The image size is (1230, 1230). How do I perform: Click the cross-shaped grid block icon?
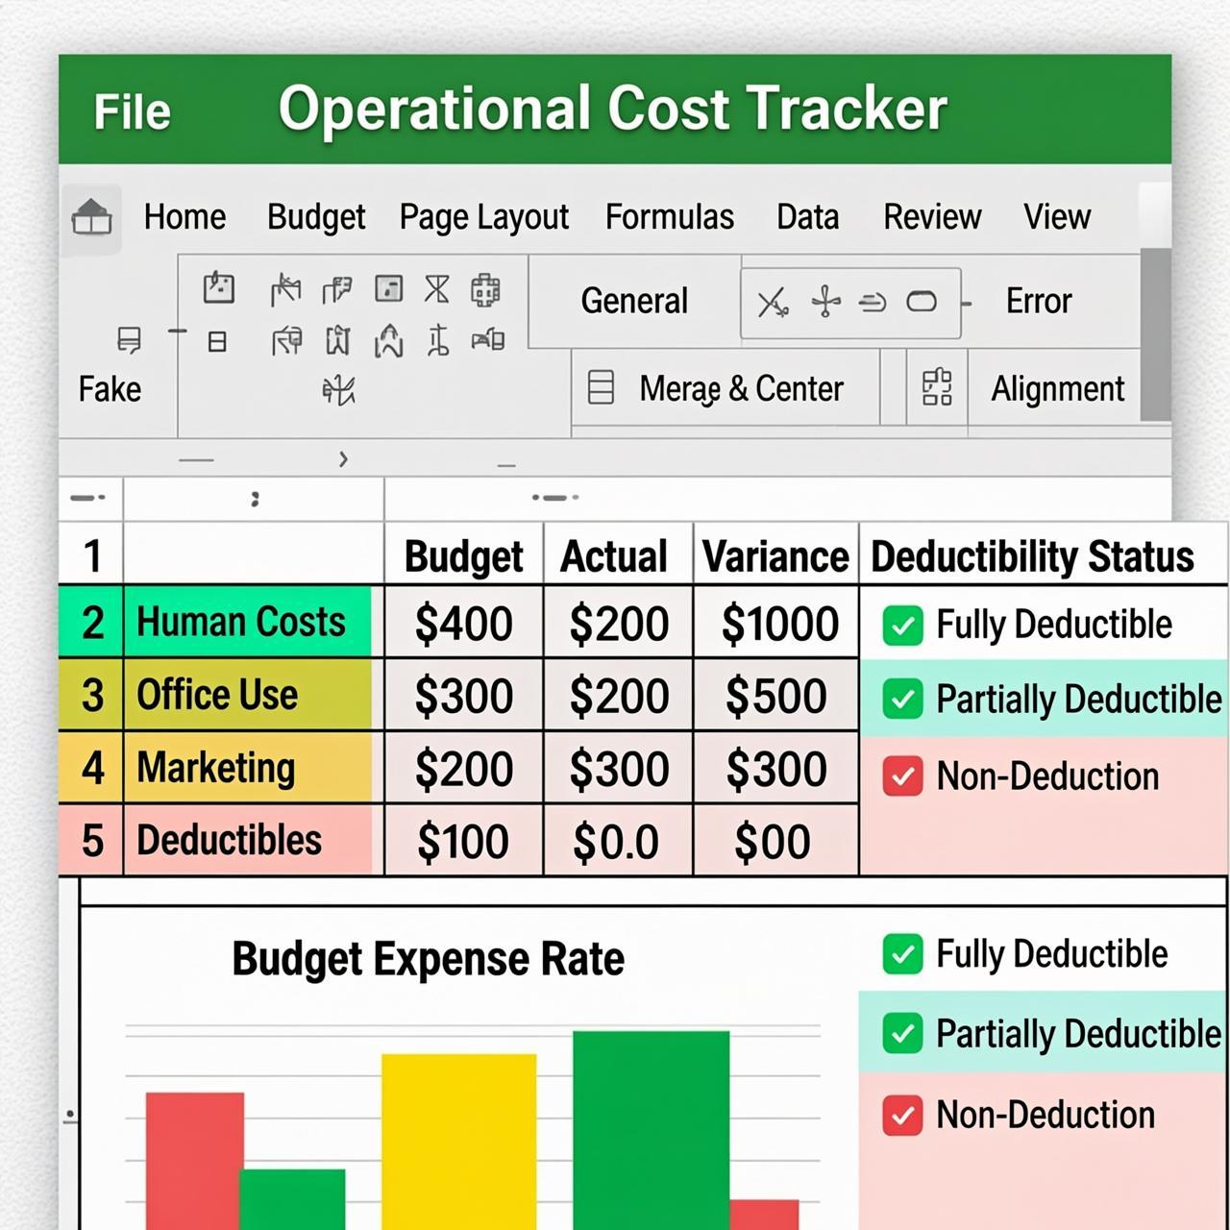pyautogui.click(x=485, y=289)
